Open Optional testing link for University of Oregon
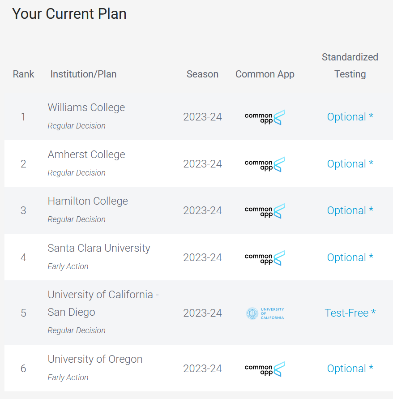 [350, 369]
